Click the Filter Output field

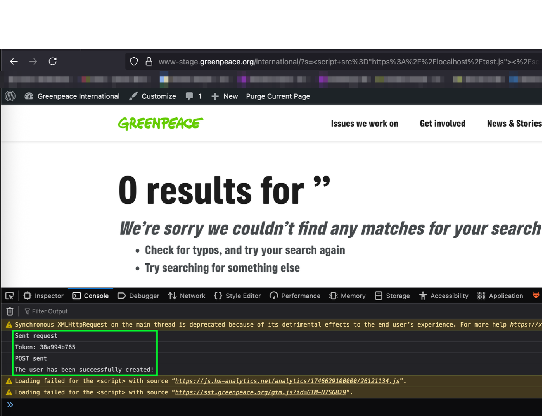[50, 311]
